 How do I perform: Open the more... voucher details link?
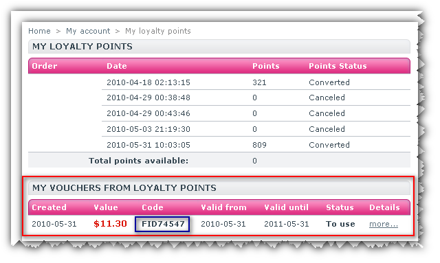coord(384,224)
